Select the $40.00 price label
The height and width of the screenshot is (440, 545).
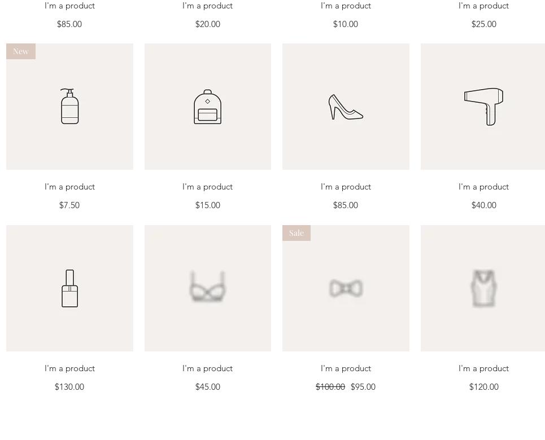(483, 205)
